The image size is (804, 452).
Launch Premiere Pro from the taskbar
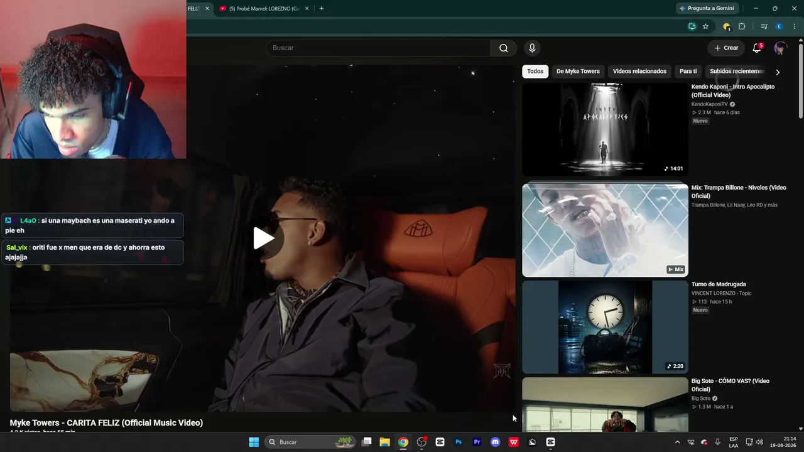click(477, 442)
